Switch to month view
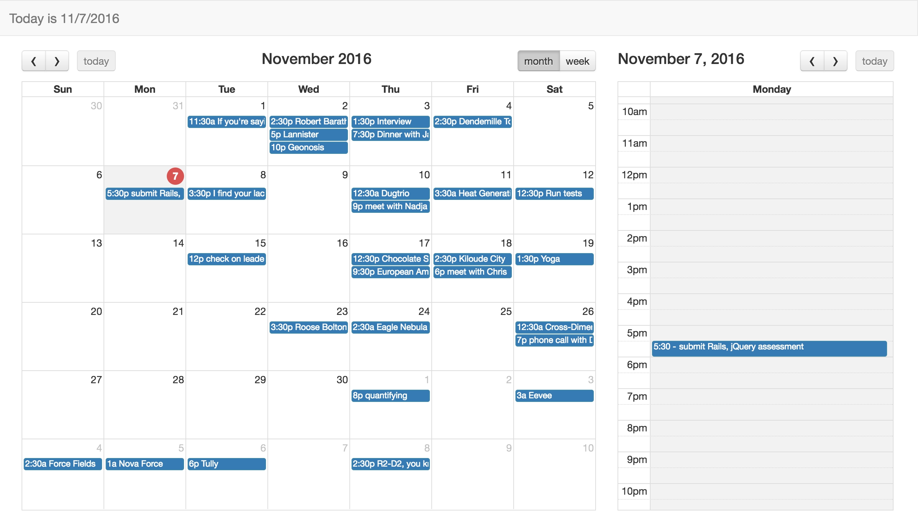Viewport: 918px width, 522px height. [x=538, y=60]
